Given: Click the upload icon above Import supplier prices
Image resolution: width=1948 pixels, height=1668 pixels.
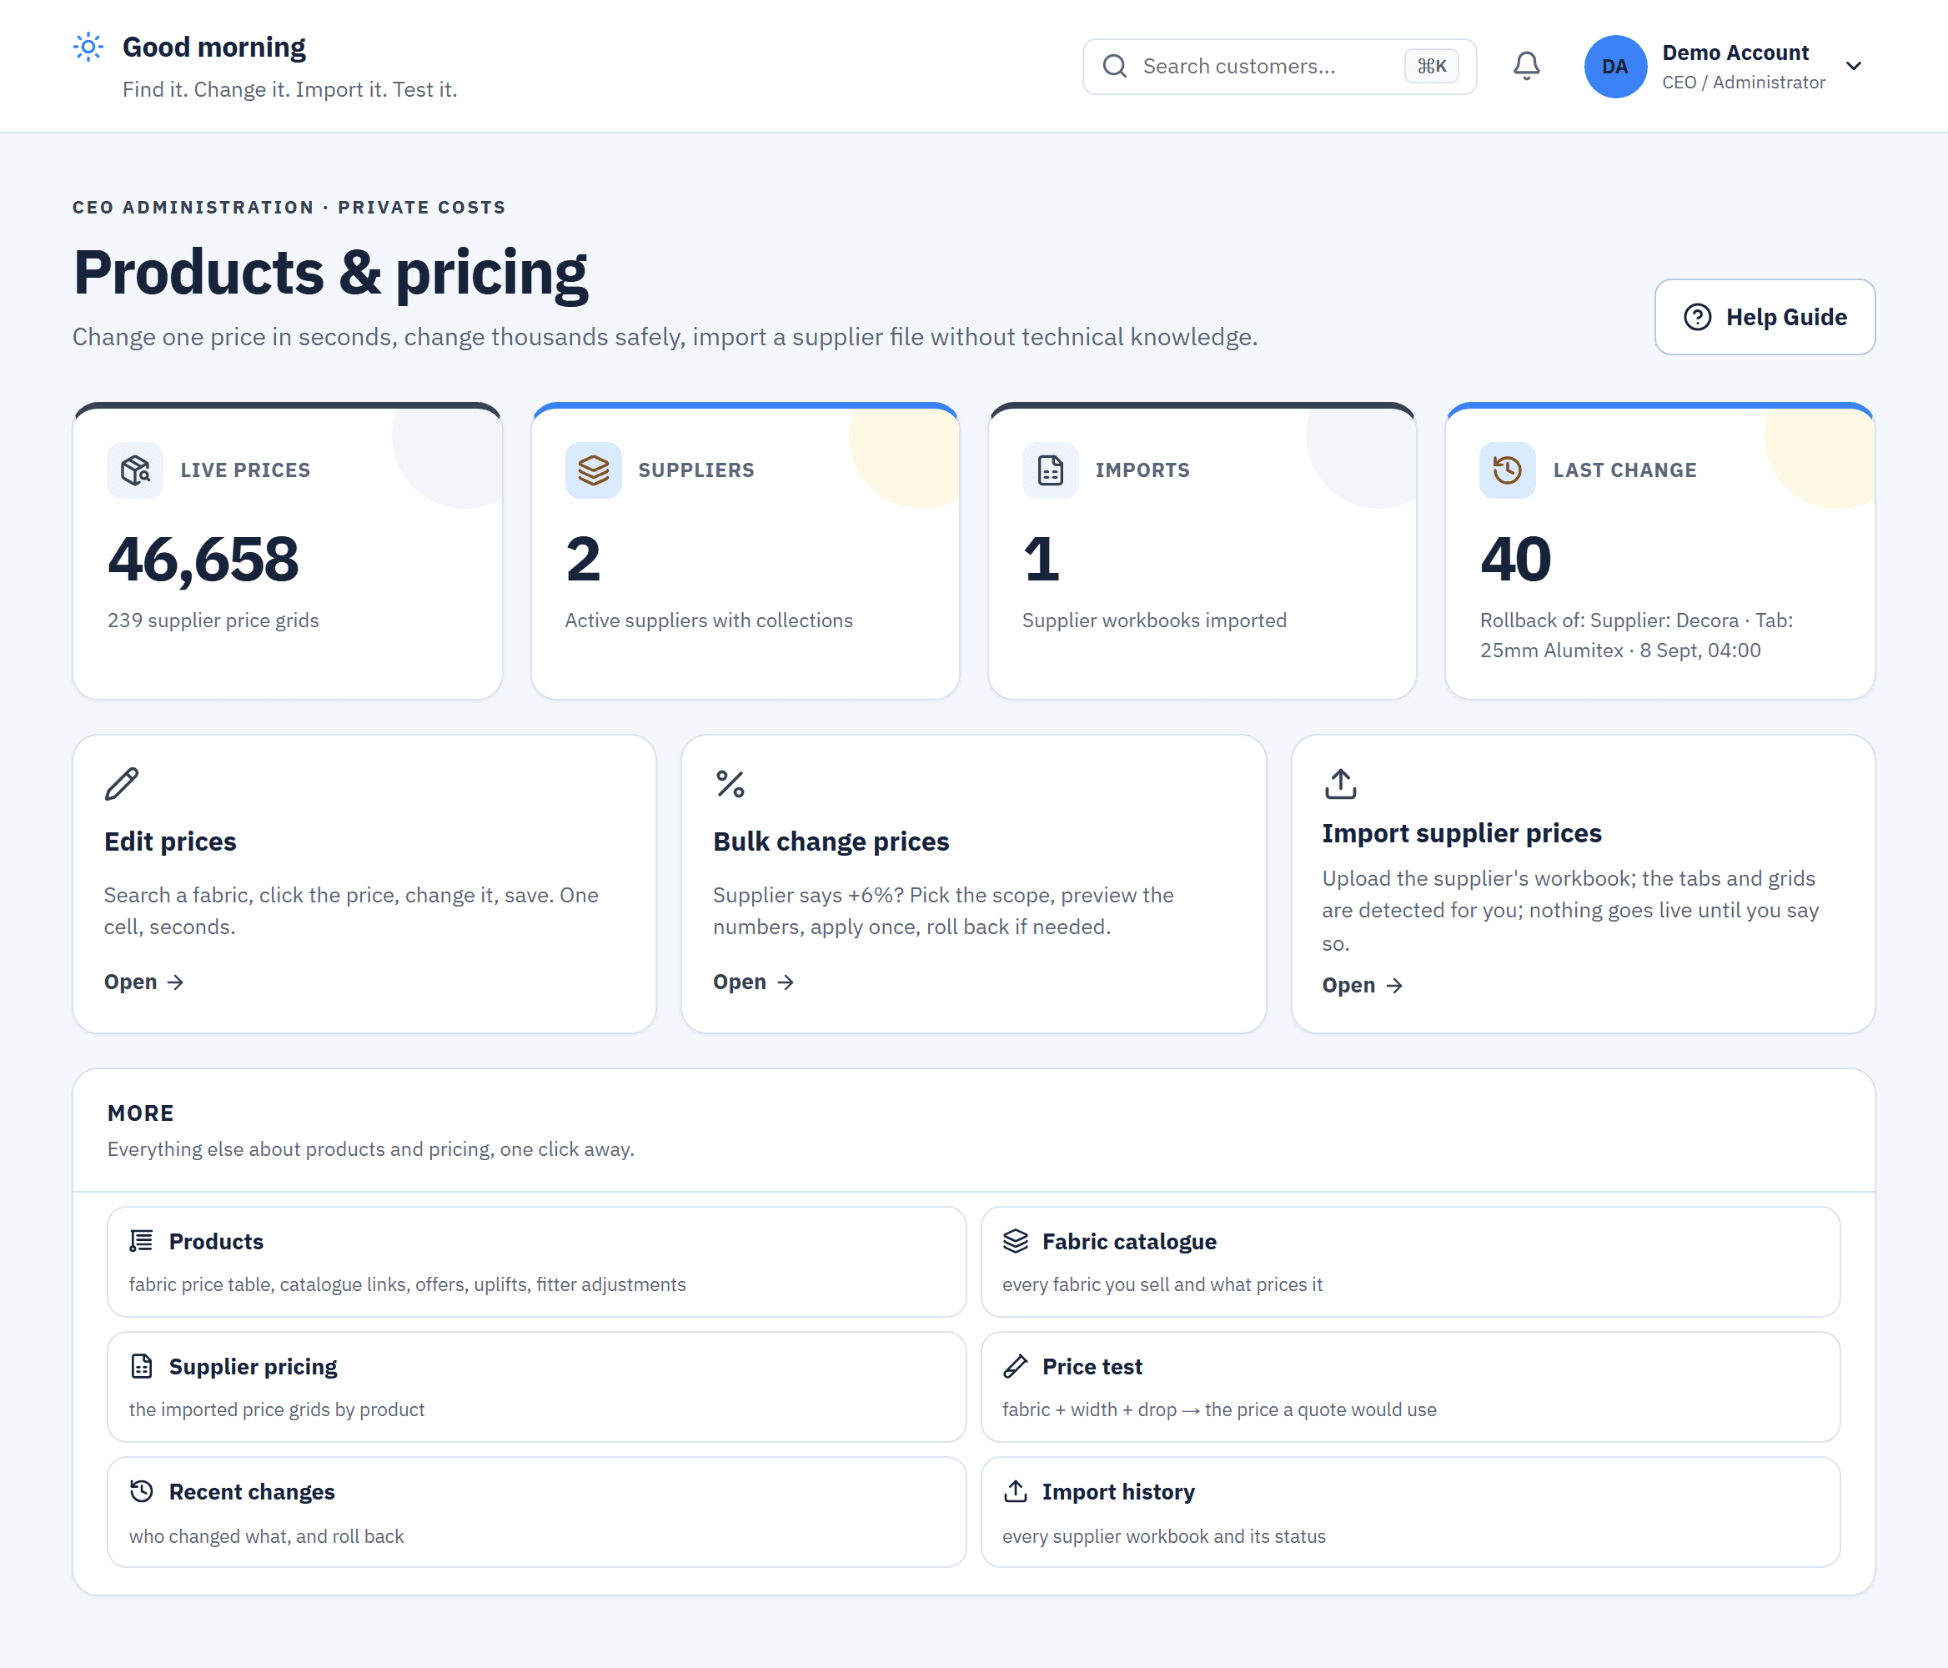Looking at the screenshot, I should click(x=1340, y=783).
